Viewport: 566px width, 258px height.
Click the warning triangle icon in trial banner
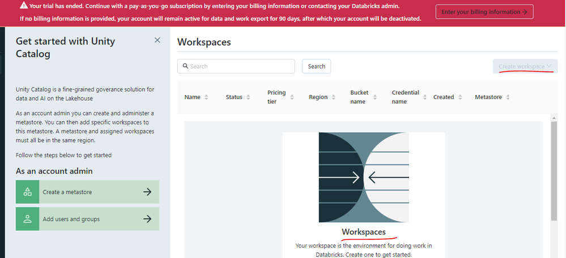(x=23, y=5)
